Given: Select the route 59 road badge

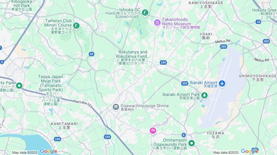Looking at the screenshot, I should coord(91,54).
